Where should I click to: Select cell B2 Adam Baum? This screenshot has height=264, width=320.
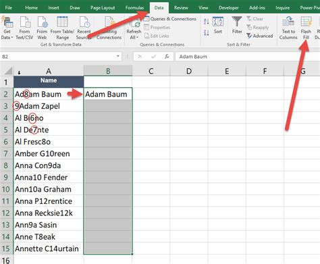point(108,94)
